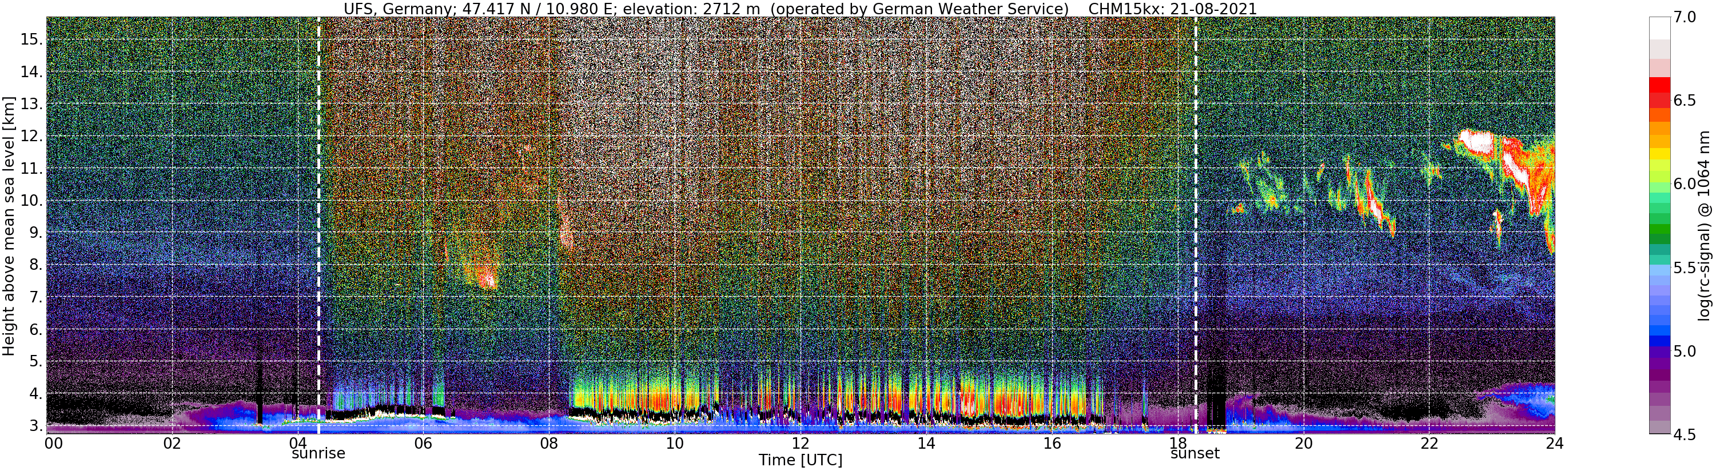Click the time tick label '22'
This screenshot has height=471, width=1716.
tap(1429, 443)
